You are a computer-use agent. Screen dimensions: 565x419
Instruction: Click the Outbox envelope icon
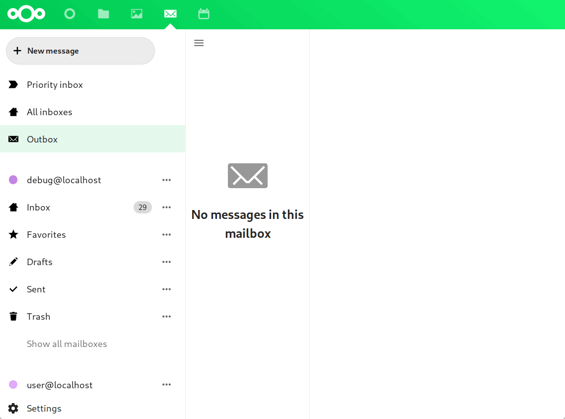(13, 139)
